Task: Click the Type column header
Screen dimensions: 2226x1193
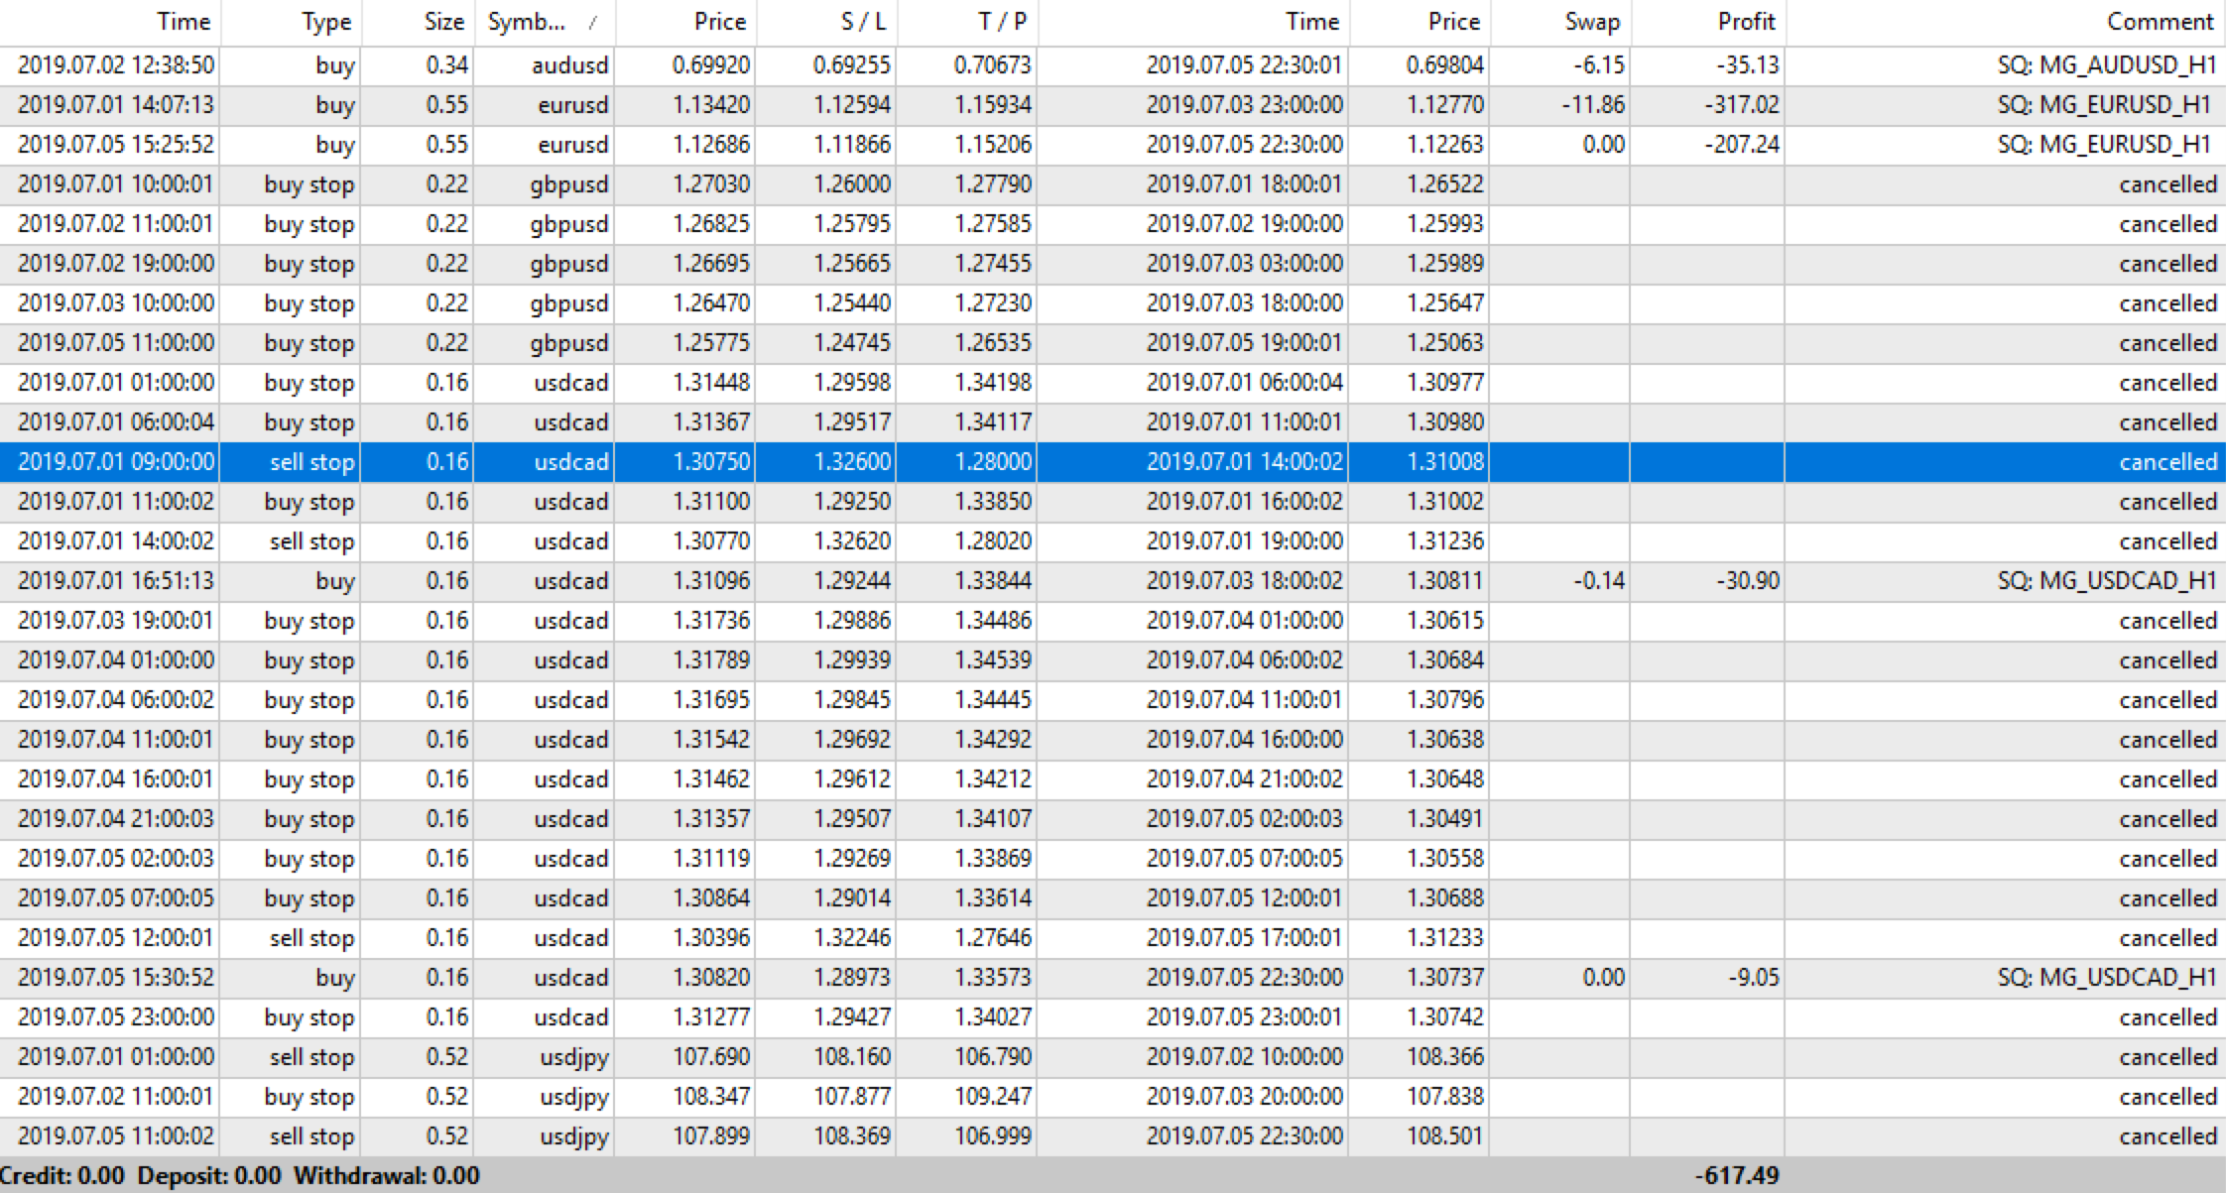Action: [x=326, y=22]
